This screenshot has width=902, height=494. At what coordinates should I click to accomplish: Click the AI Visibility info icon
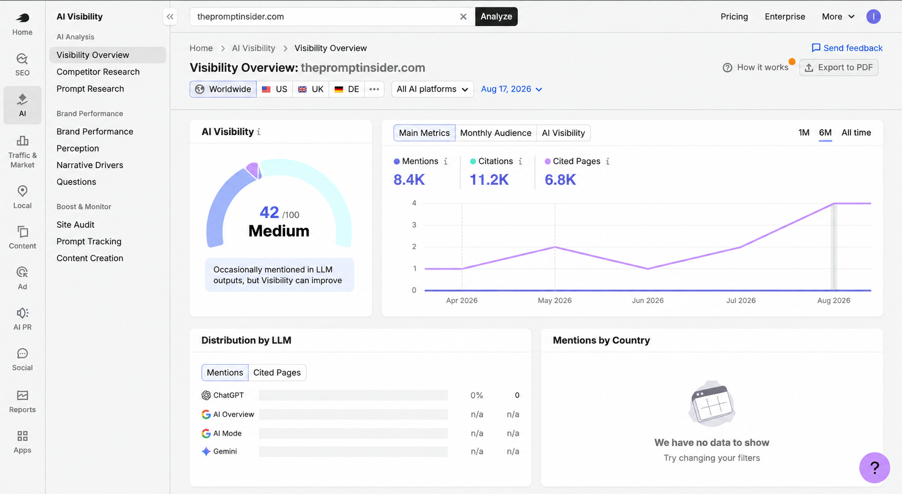pos(259,132)
